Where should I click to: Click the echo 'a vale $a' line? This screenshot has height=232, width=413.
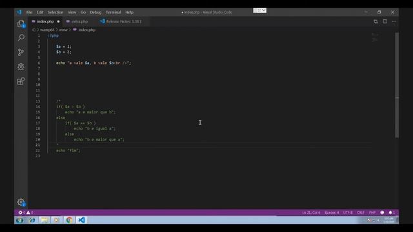(x=94, y=63)
